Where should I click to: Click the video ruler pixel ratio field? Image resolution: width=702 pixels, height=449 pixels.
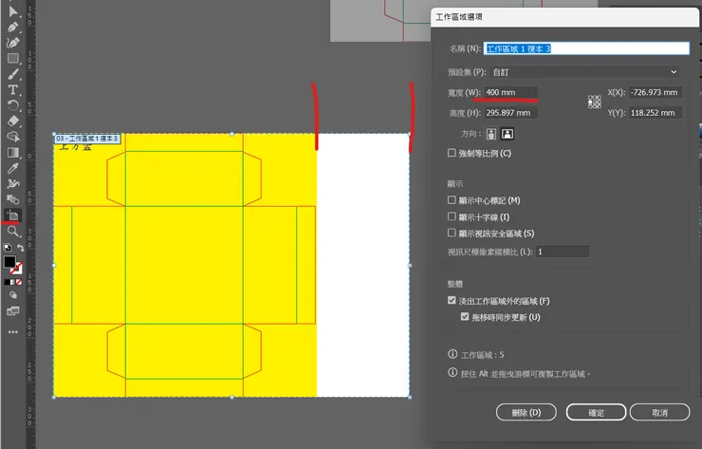(563, 252)
